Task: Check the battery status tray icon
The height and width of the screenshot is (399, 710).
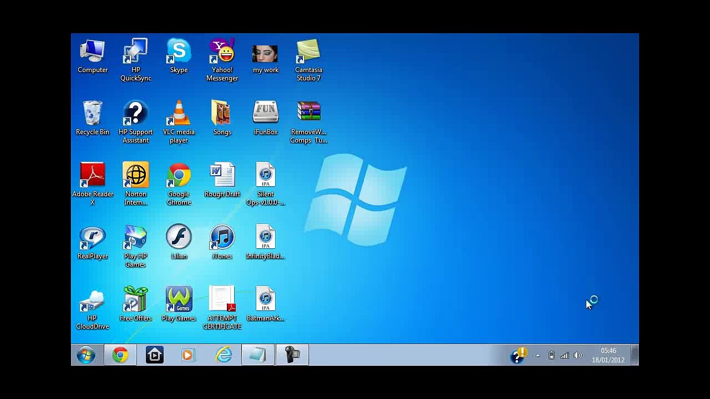Action: coord(551,356)
